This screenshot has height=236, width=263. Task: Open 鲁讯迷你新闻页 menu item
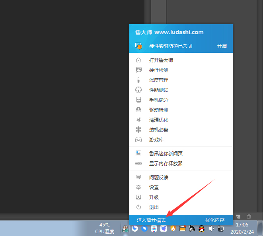pyautogui.click(x=166, y=153)
